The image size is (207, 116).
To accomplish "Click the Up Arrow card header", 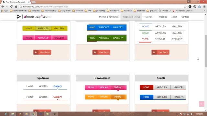I will pyautogui.click(x=43, y=78).
